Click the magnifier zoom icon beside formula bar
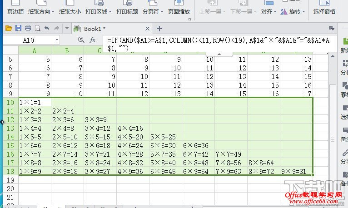 point(81,40)
